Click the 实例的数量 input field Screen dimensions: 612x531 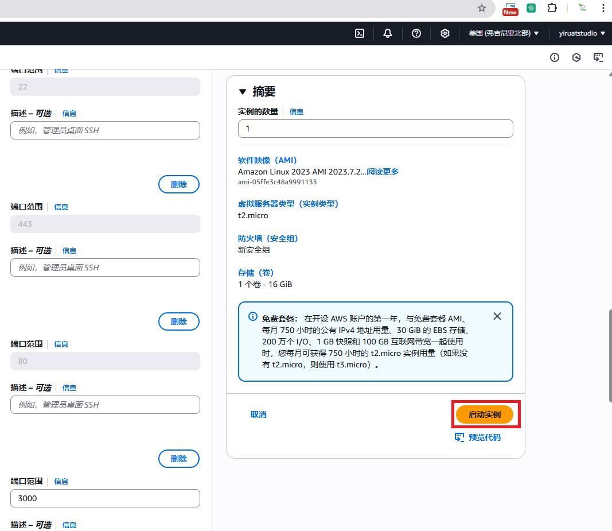[376, 129]
